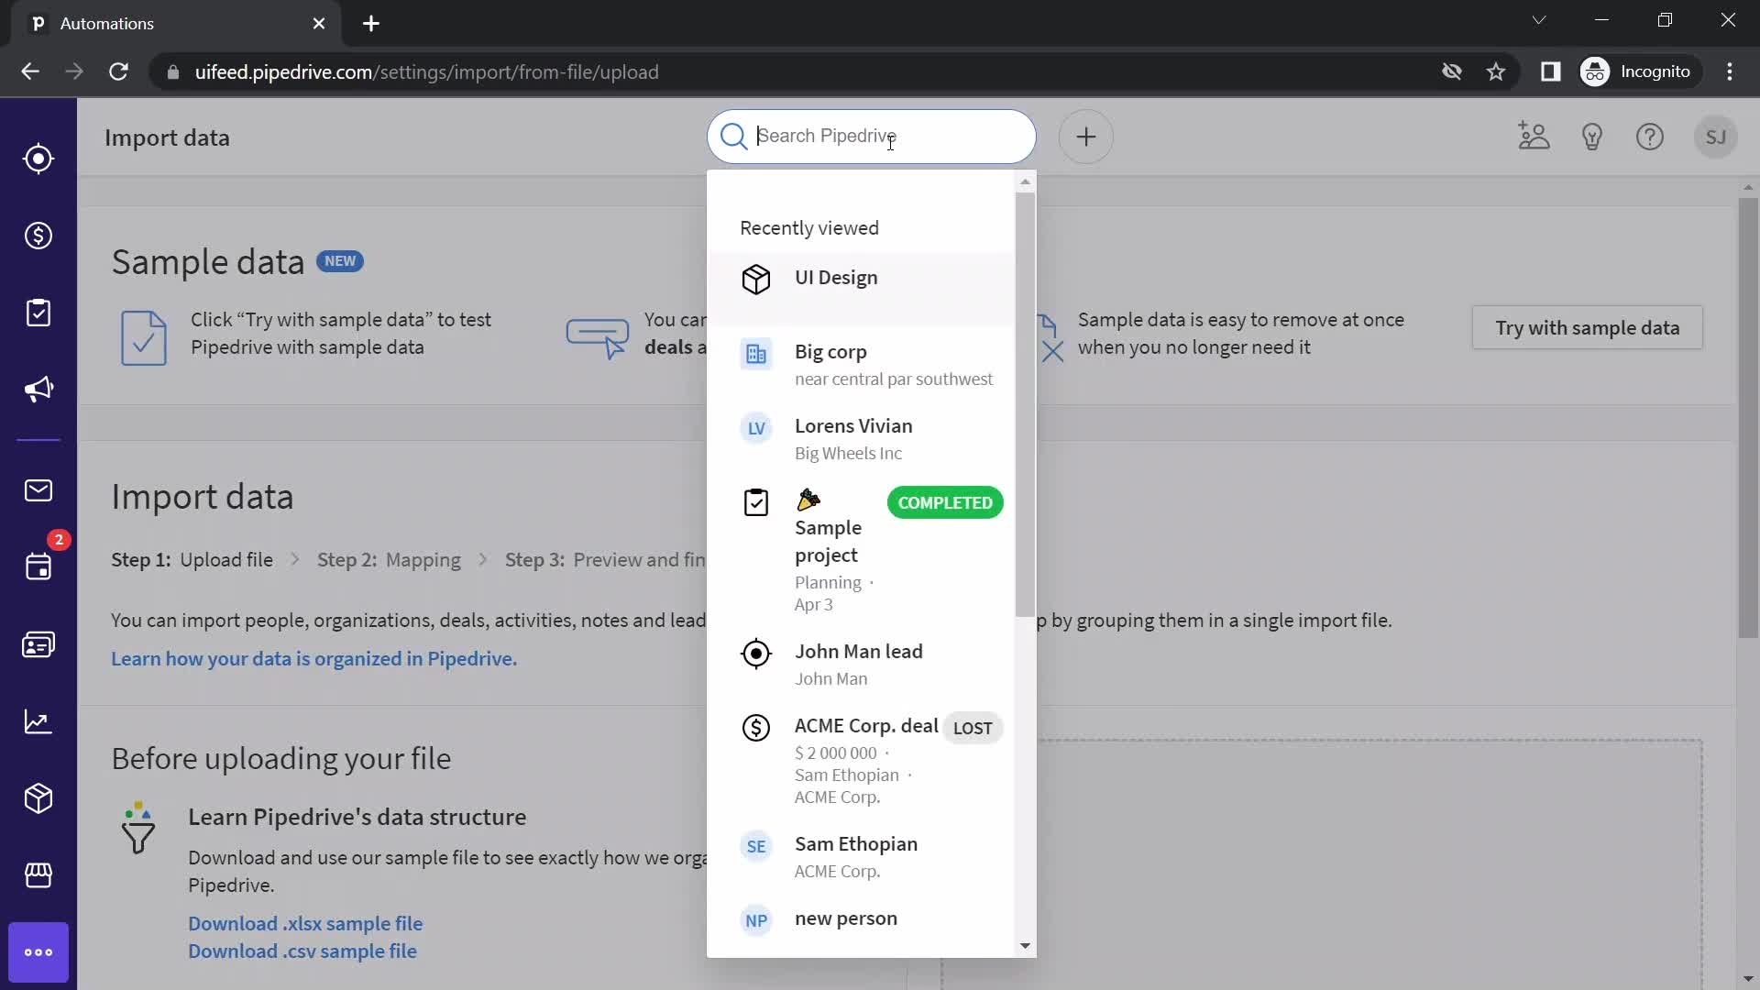Viewport: 1760px width, 990px height.
Task: Open the invite users icon
Action: click(x=1534, y=137)
